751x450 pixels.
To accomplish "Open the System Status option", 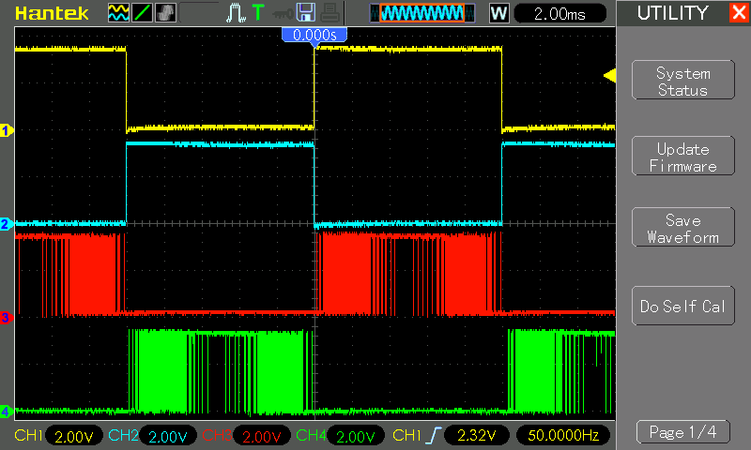I will click(x=682, y=82).
